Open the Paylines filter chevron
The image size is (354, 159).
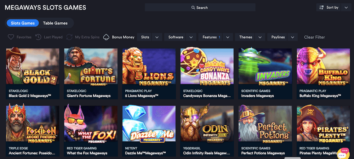point(293,37)
